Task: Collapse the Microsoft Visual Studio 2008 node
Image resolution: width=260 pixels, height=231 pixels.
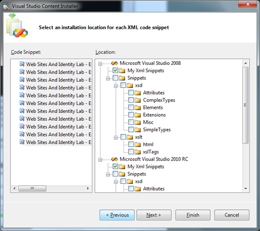Action: tap(100, 64)
